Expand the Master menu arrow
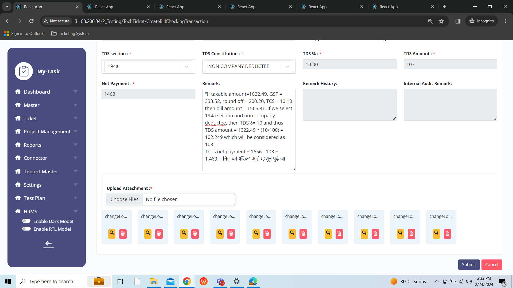The image size is (513, 288). (x=75, y=105)
